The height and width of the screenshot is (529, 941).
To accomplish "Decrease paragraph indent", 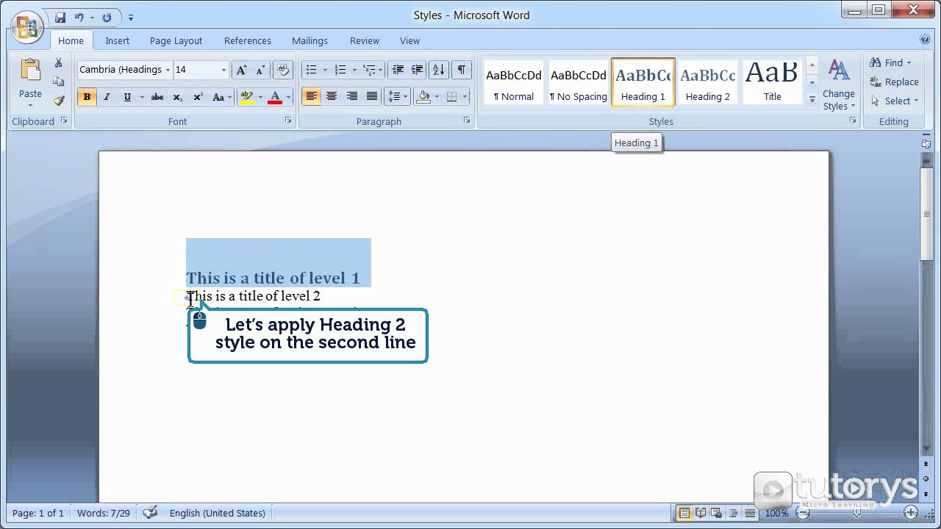I will [x=398, y=70].
